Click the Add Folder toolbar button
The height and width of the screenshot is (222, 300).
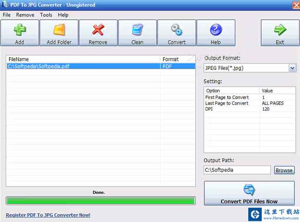[59, 33]
